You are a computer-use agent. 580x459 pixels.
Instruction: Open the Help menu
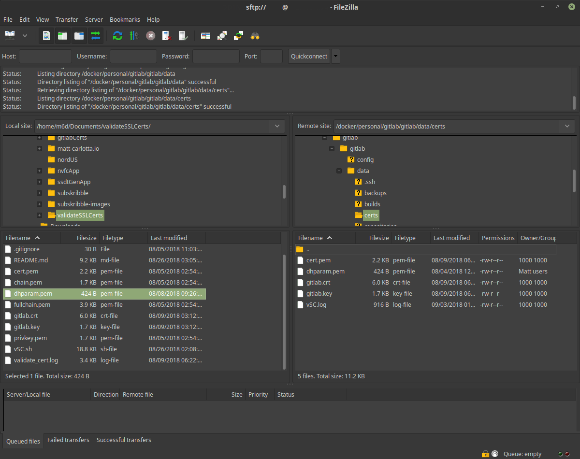coord(153,20)
